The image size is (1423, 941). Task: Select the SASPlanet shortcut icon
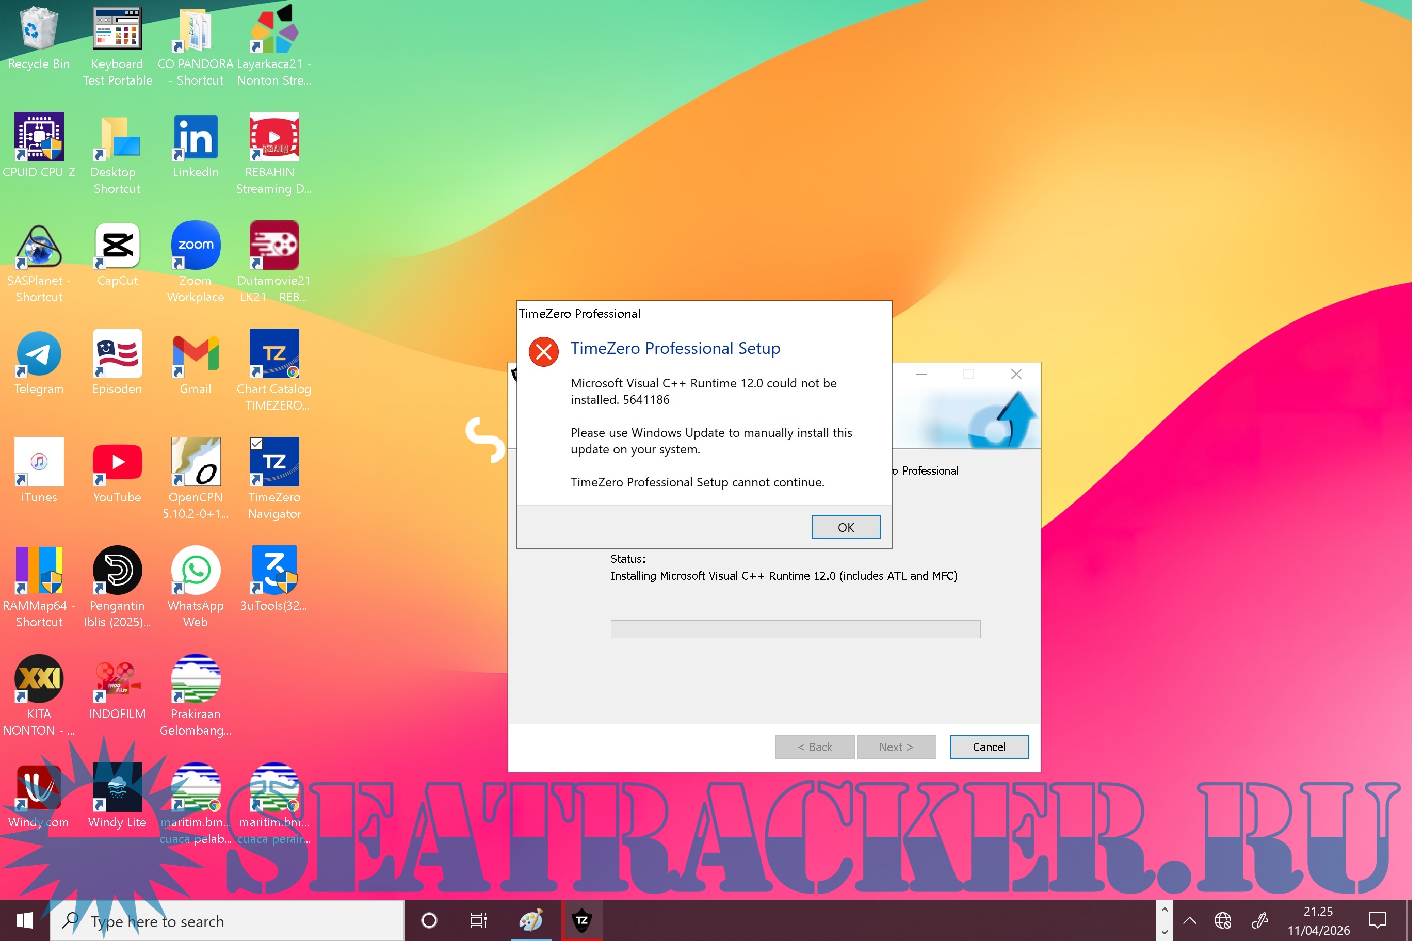tap(39, 247)
